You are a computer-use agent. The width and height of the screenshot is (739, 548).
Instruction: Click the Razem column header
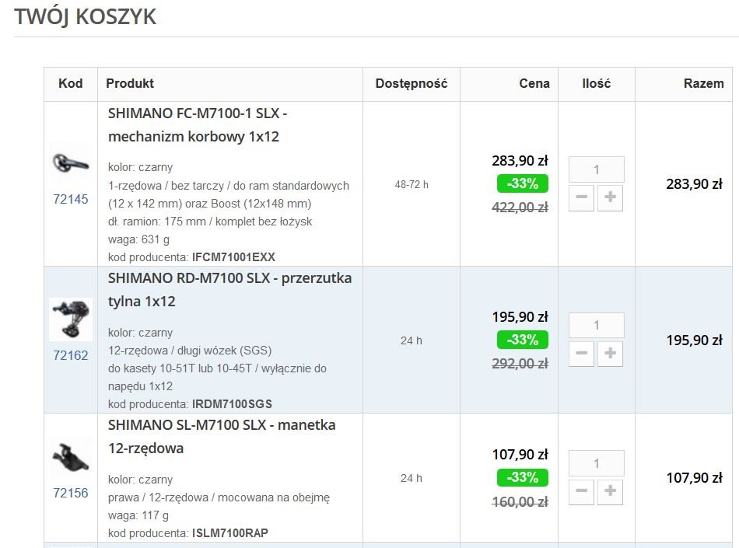click(704, 83)
